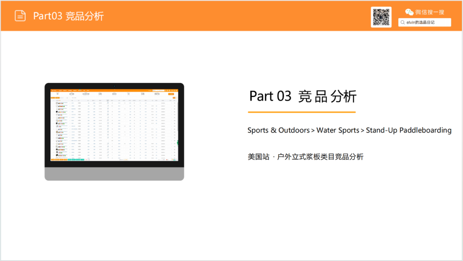Select the Sports & Outdoors breadcrumb
This screenshot has height=261, width=463.
[x=278, y=130]
